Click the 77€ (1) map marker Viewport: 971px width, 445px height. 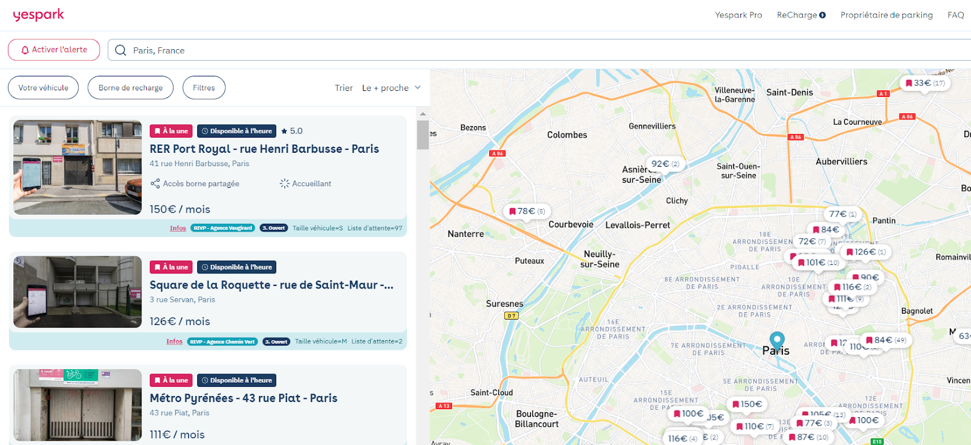tap(842, 214)
